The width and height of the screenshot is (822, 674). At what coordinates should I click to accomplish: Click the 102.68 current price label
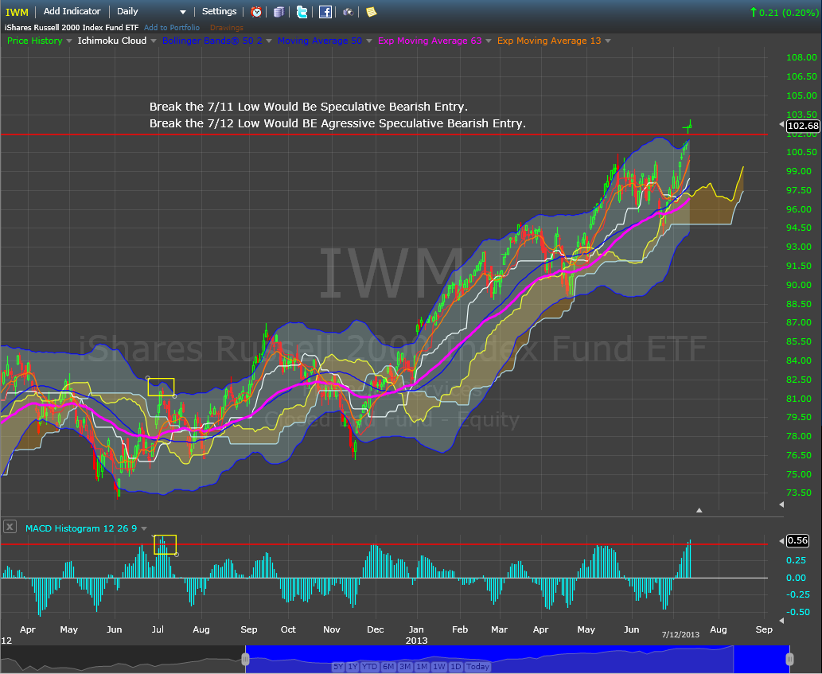pos(803,126)
